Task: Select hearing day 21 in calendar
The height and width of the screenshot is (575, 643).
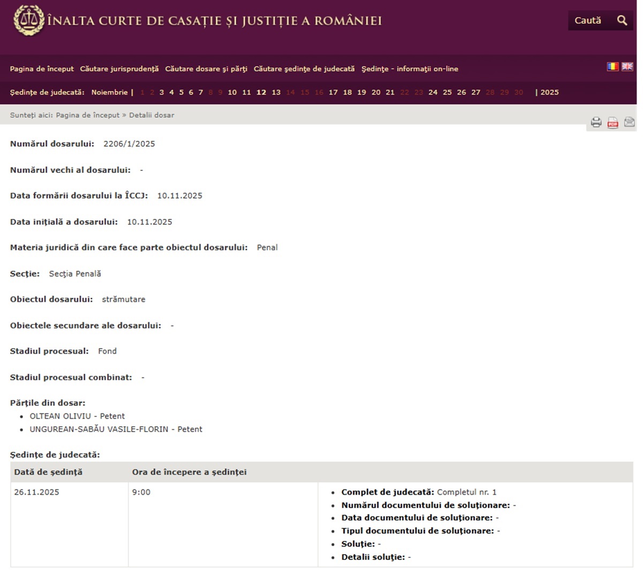Action: pyautogui.click(x=390, y=92)
